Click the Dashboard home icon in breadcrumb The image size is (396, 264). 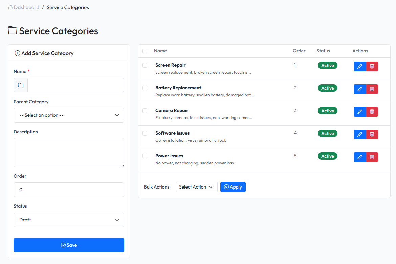click(x=10, y=7)
